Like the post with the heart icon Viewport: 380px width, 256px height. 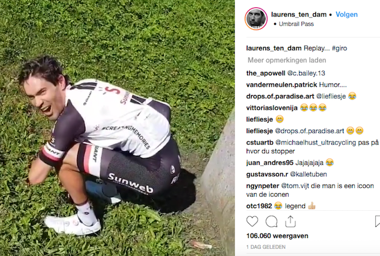coord(252,221)
